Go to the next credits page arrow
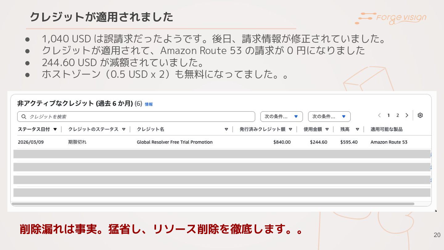This screenshot has width=444, height=250. pyautogui.click(x=407, y=115)
